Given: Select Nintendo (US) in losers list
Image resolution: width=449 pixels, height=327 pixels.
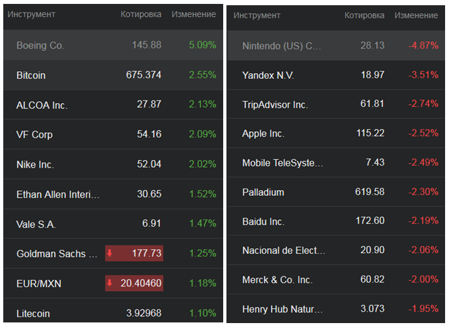Looking at the screenshot, I should pyautogui.click(x=281, y=46).
